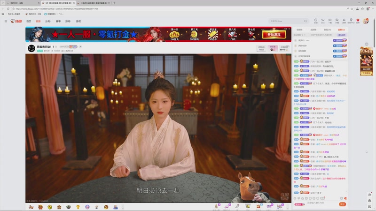The width and height of the screenshot is (376, 211).
Task: Click the start-streaming camera icon
Action: click(x=337, y=21)
